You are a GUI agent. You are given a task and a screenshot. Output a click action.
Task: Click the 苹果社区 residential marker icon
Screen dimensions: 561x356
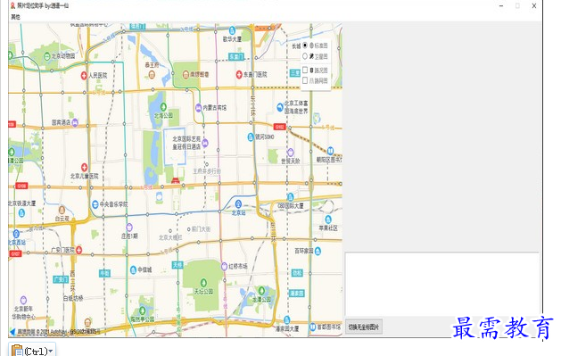click(x=328, y=219)
